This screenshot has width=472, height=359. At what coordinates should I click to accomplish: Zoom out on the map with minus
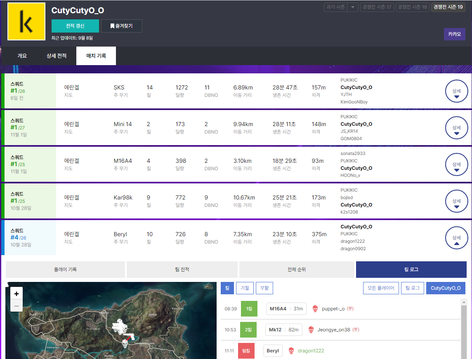coord(17,306)
